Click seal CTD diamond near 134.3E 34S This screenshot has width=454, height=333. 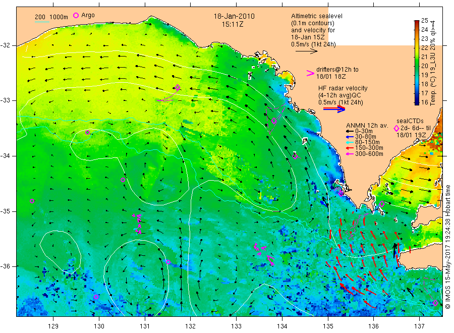295,156
